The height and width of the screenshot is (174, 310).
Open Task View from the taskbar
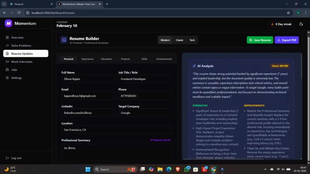tap(142, 169)
